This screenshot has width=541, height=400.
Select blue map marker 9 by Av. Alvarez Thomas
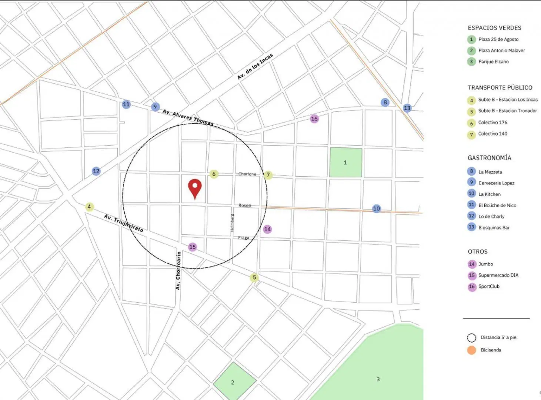pyautogui.click(x=155, y=107)
